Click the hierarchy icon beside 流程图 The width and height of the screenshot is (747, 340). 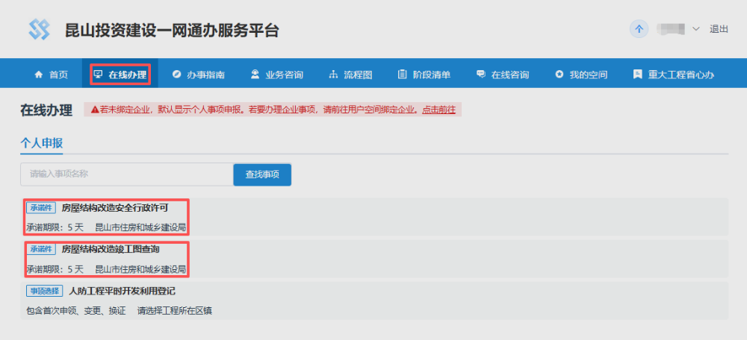tap(334, 75)
